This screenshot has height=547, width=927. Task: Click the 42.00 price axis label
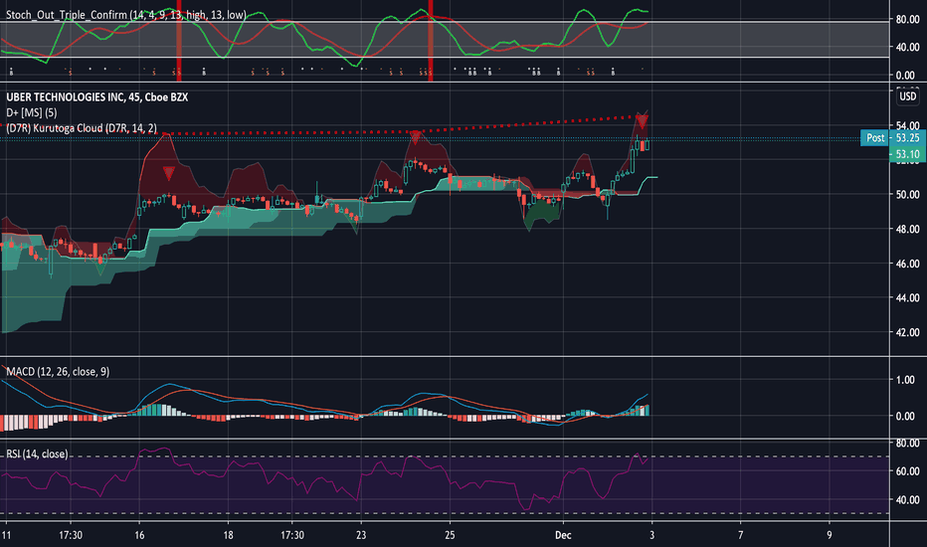(x=907, y=332)
